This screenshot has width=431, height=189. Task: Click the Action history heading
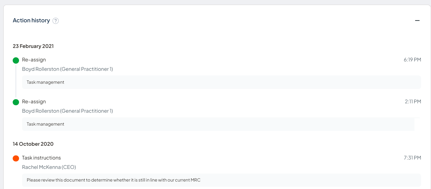[x=31, y=20]
